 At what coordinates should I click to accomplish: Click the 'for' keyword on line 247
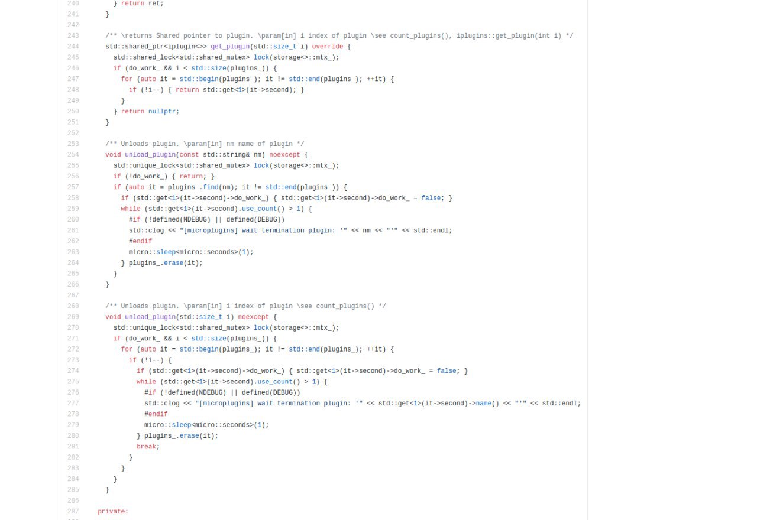[127, 79]
